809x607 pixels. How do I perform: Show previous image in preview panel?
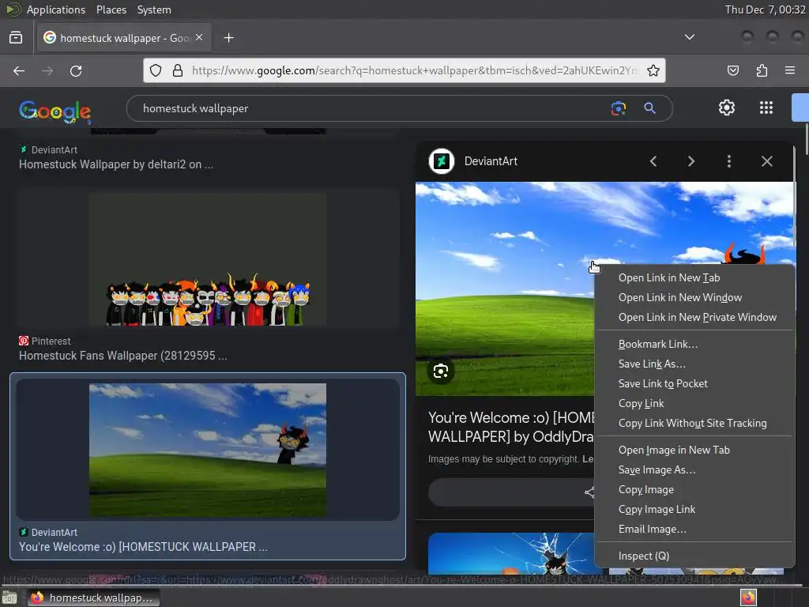pos(653,161)
